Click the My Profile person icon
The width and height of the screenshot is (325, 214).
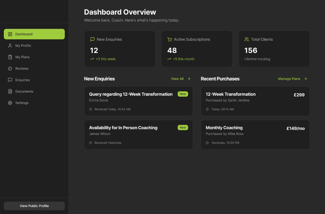(10, 46)
